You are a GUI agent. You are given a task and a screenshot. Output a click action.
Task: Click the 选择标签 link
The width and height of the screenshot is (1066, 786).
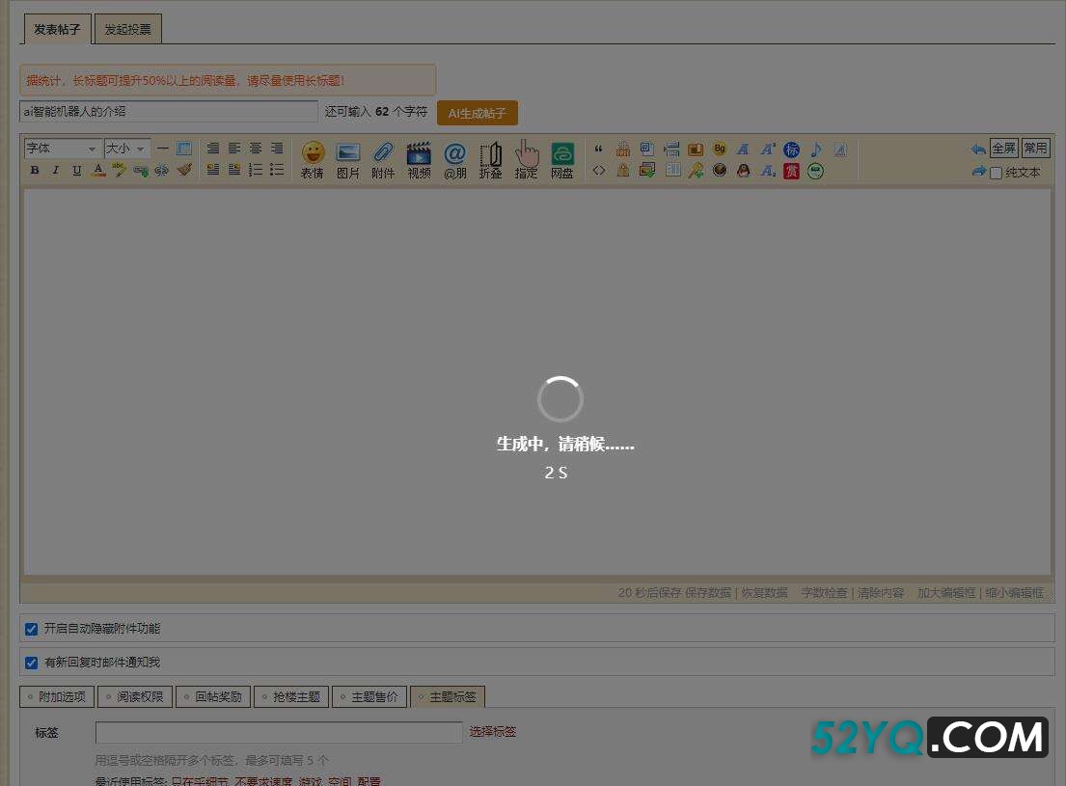(492, 732)
